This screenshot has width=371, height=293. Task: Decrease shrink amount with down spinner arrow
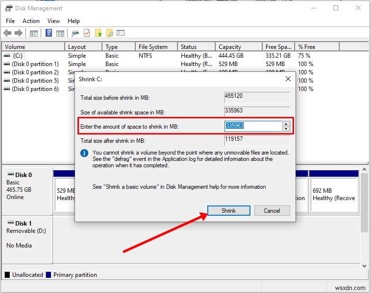pyautogui.click(x=286, y=129)
